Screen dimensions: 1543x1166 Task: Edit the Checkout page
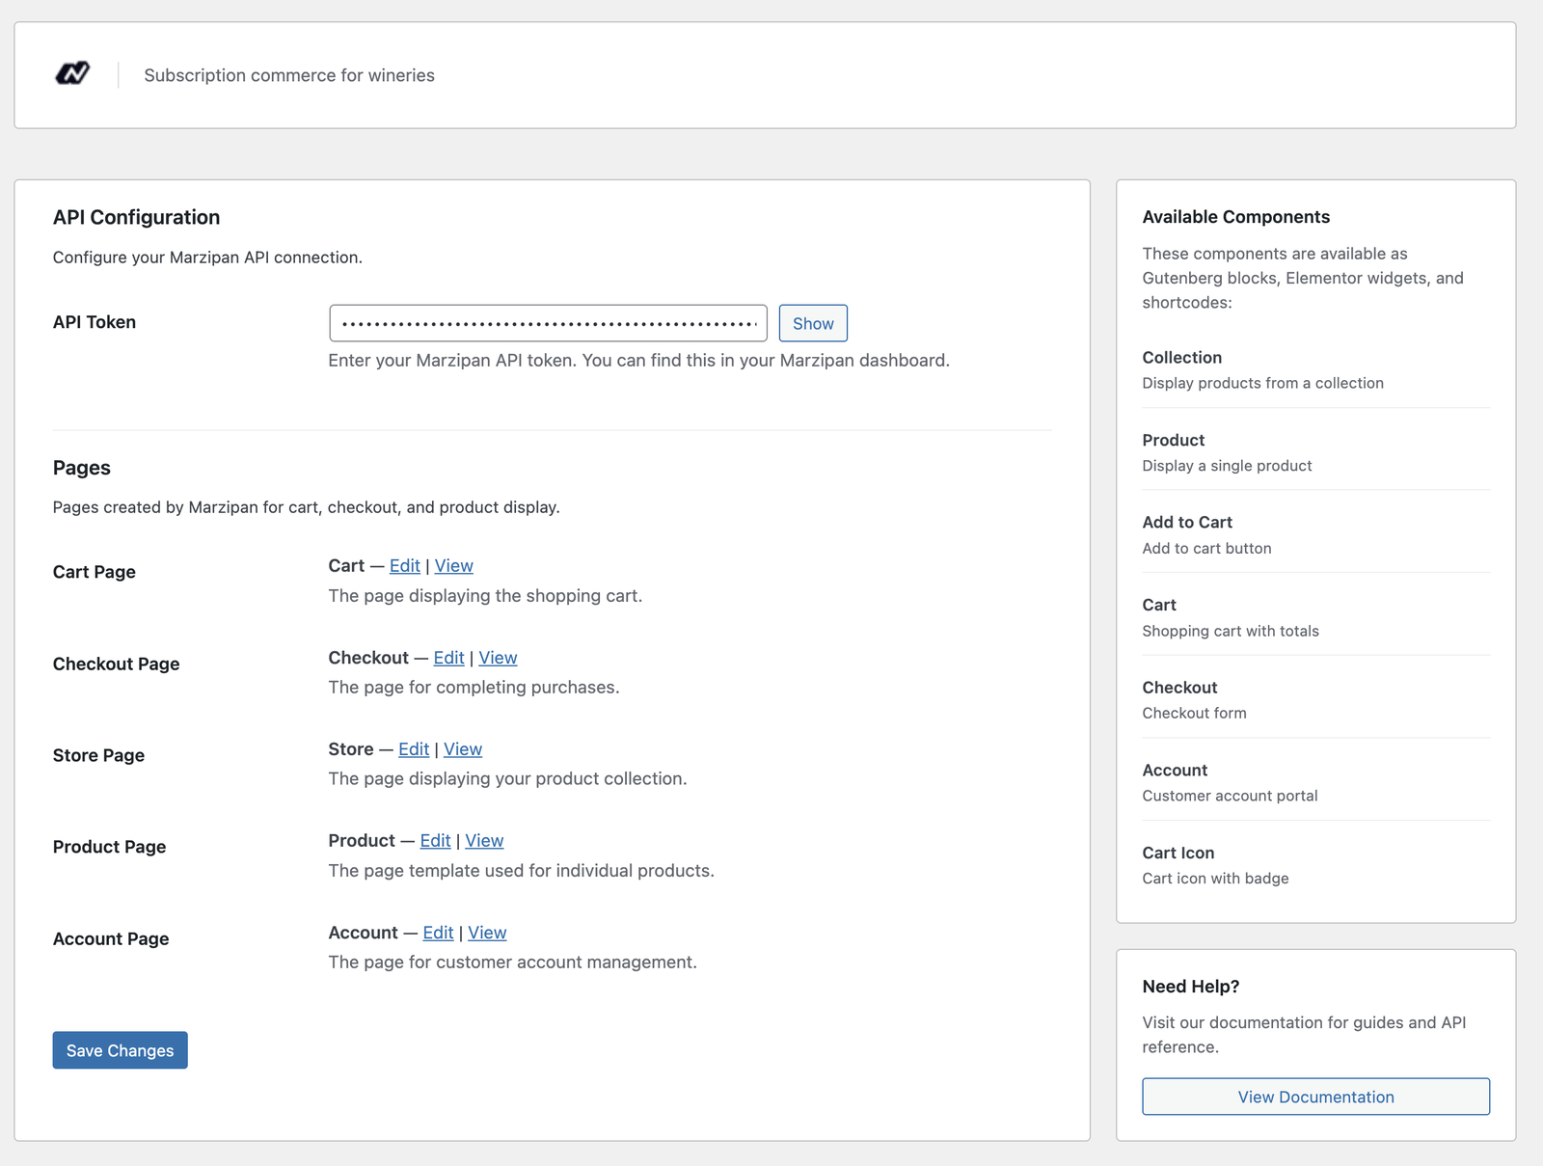point(448,658)
